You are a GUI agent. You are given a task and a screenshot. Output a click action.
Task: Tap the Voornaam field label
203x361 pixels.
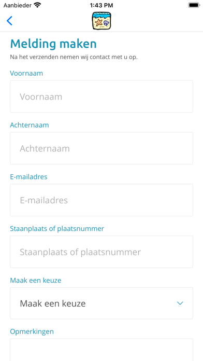point(26,73)
